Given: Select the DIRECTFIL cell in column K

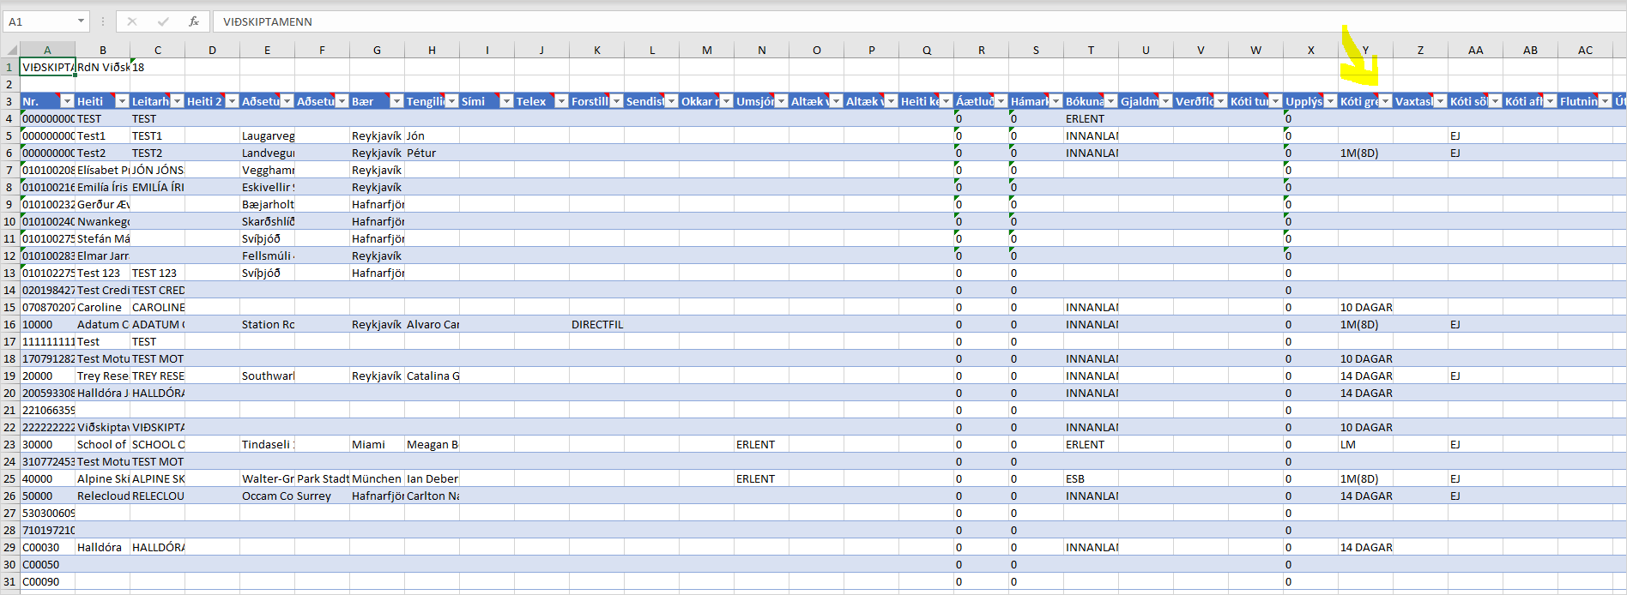Looking at the screenshot, I should (597, 324).
